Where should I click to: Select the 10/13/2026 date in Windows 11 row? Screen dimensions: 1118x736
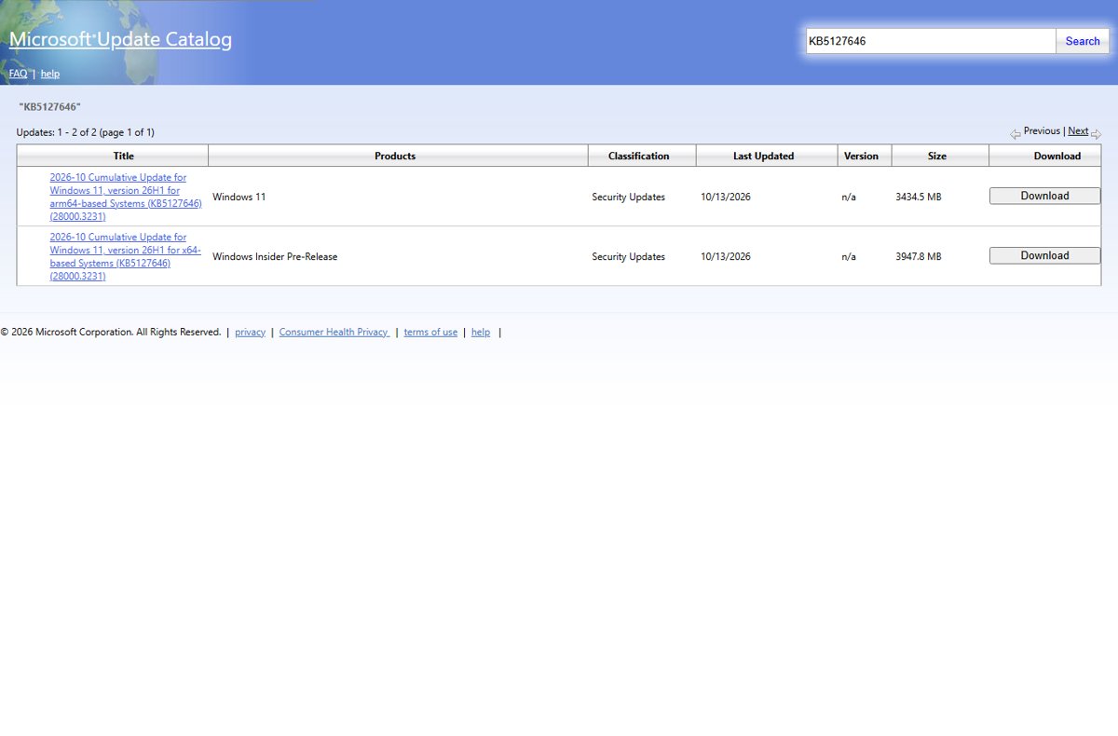coord(725,197)
